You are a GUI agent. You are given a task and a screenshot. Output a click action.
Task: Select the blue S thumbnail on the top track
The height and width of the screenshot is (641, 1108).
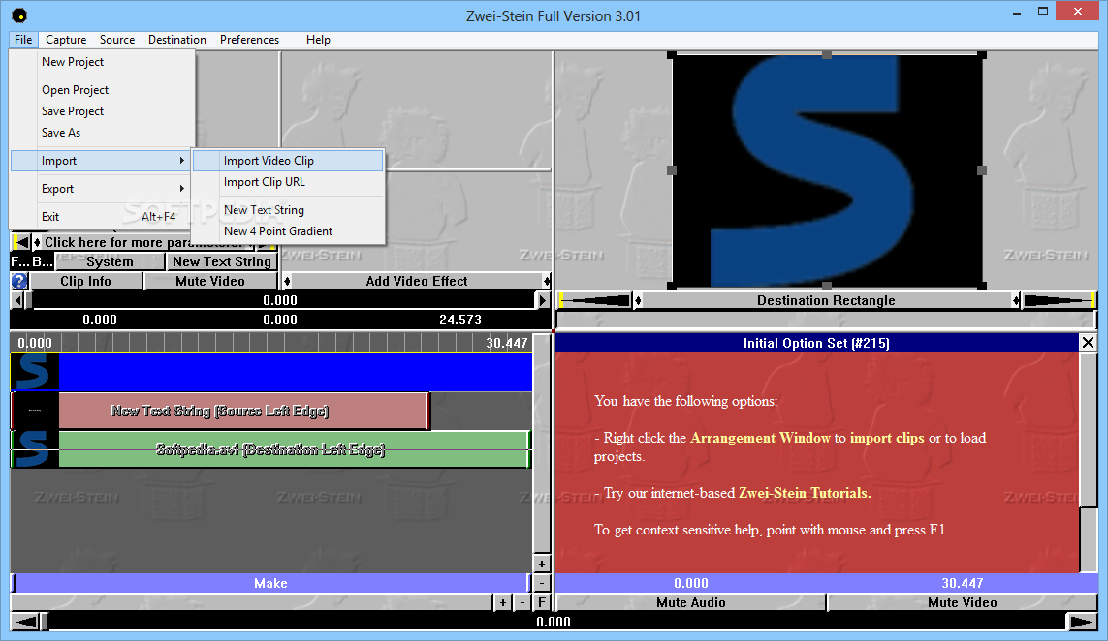pos(34,372)
